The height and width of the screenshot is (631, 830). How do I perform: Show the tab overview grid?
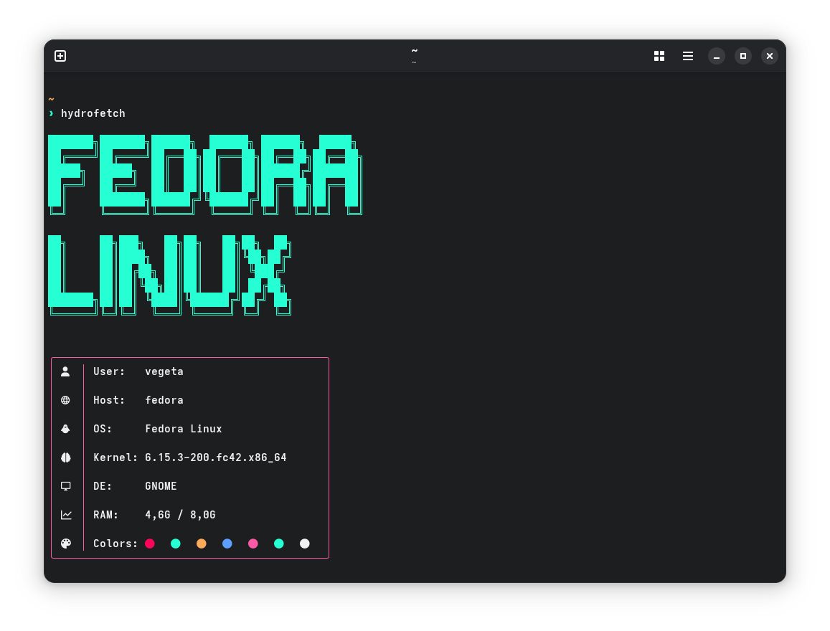(x=659, y=56)
